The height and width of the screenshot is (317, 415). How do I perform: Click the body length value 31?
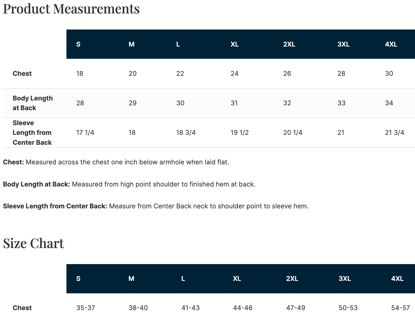[x=234, y=103]
